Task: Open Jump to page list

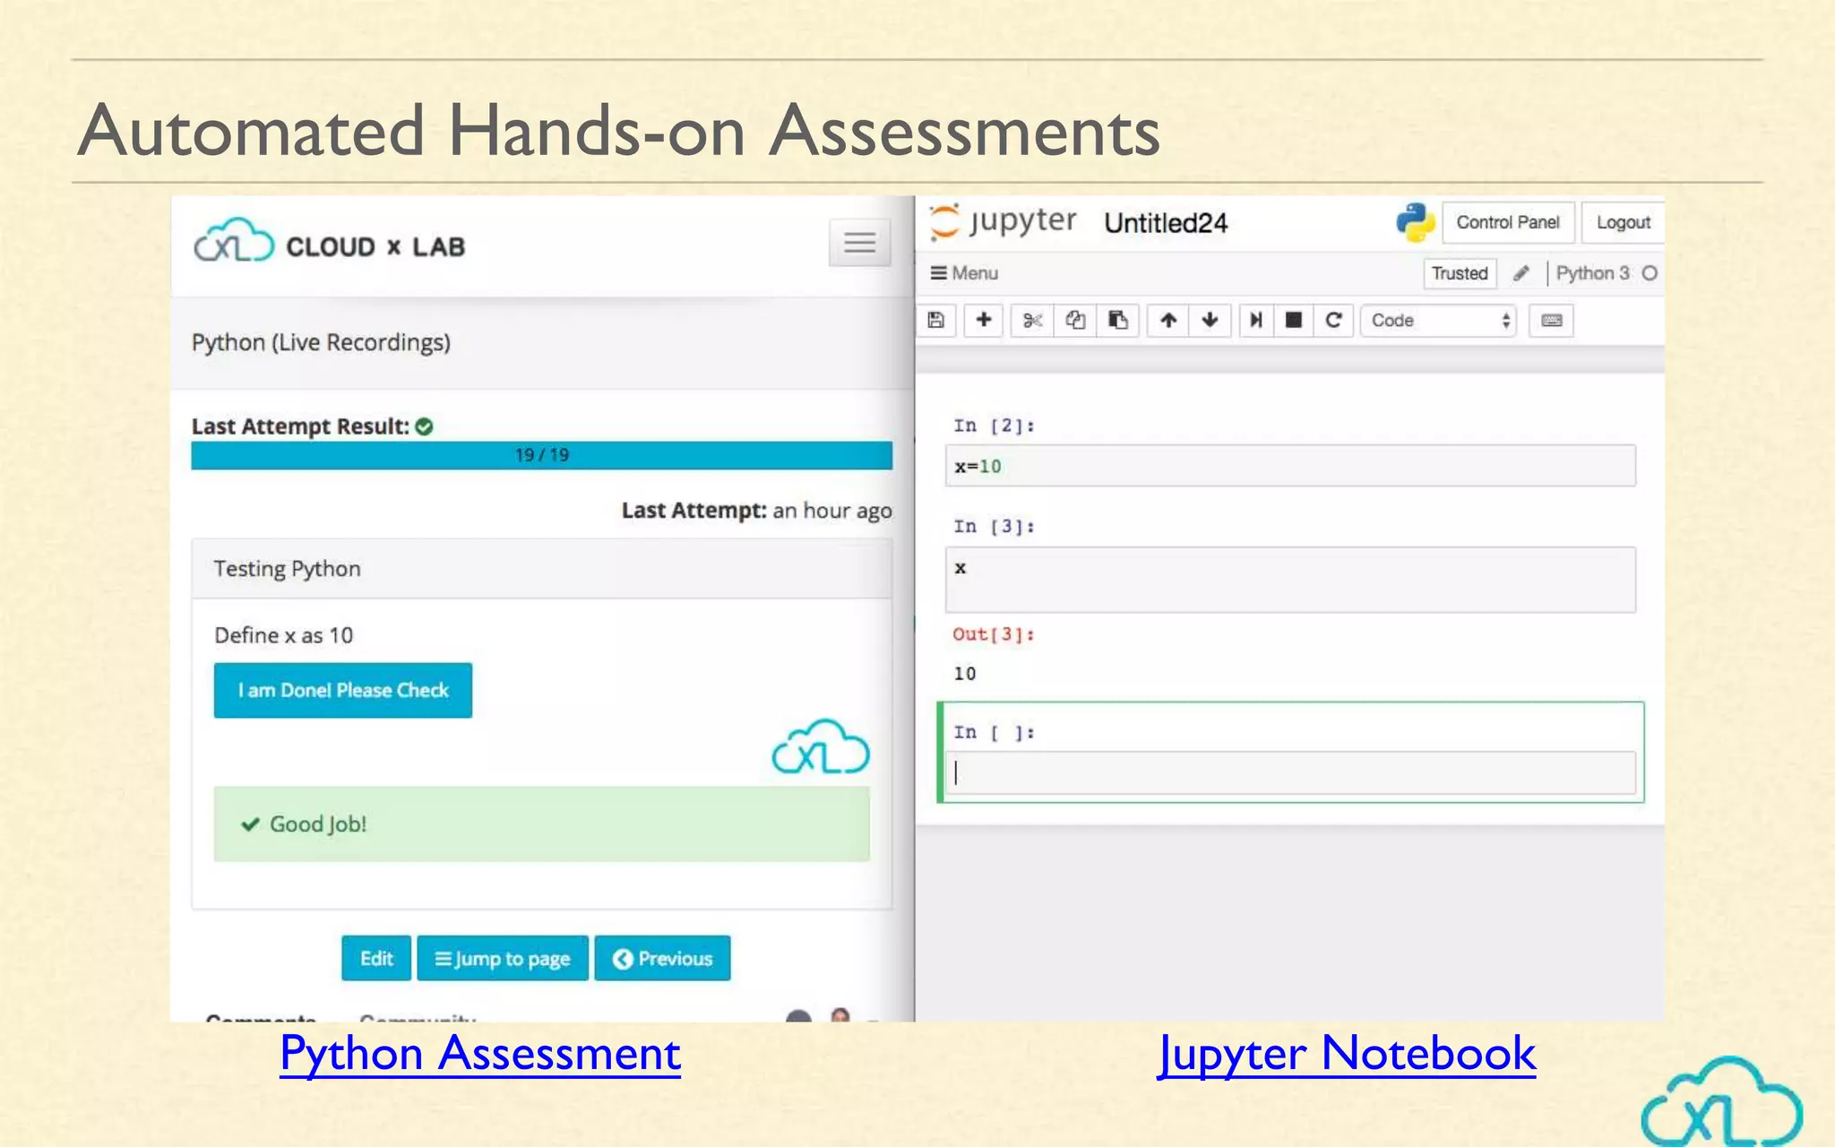Action: (503, 959)
